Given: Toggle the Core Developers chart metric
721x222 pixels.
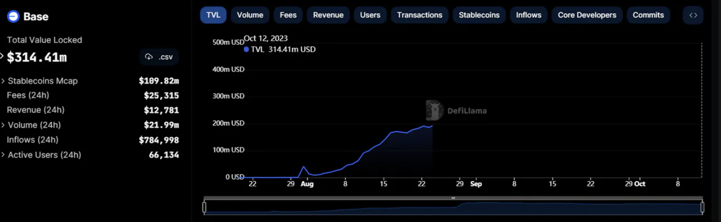Looking at the screenshot, I should point(587,15).
